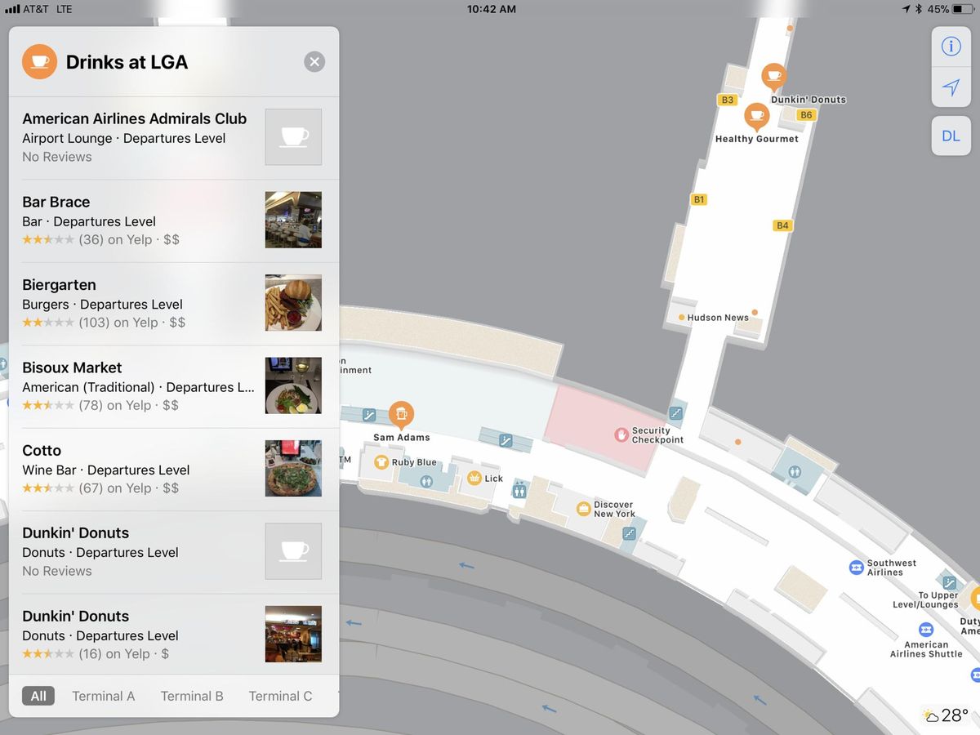The height and width of the screenshot is (735, 980).
Task: Open the Bar Brace listing
Action: tap(174, 220)
